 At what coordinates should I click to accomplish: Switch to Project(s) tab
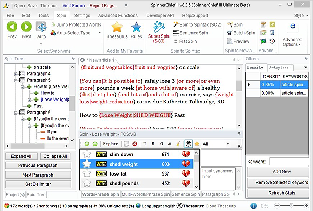(x=15, y=195)
